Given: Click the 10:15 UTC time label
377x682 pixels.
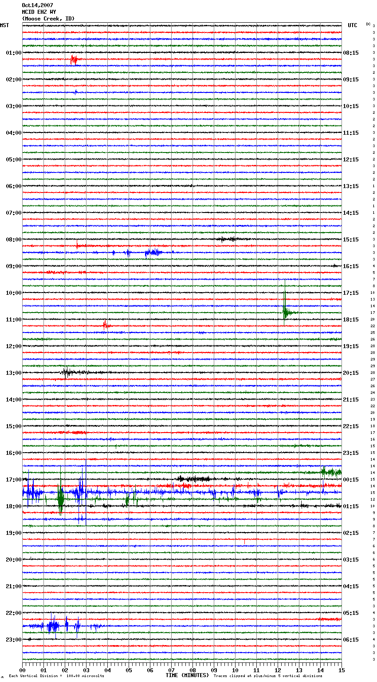Looking at the screenshot, I should (x=351, y=106).
